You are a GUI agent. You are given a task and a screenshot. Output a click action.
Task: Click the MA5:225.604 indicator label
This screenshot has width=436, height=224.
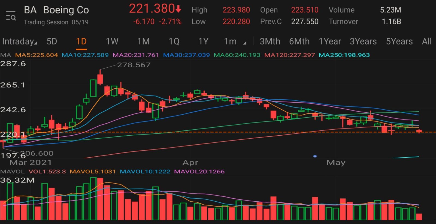tap(37, 55)
